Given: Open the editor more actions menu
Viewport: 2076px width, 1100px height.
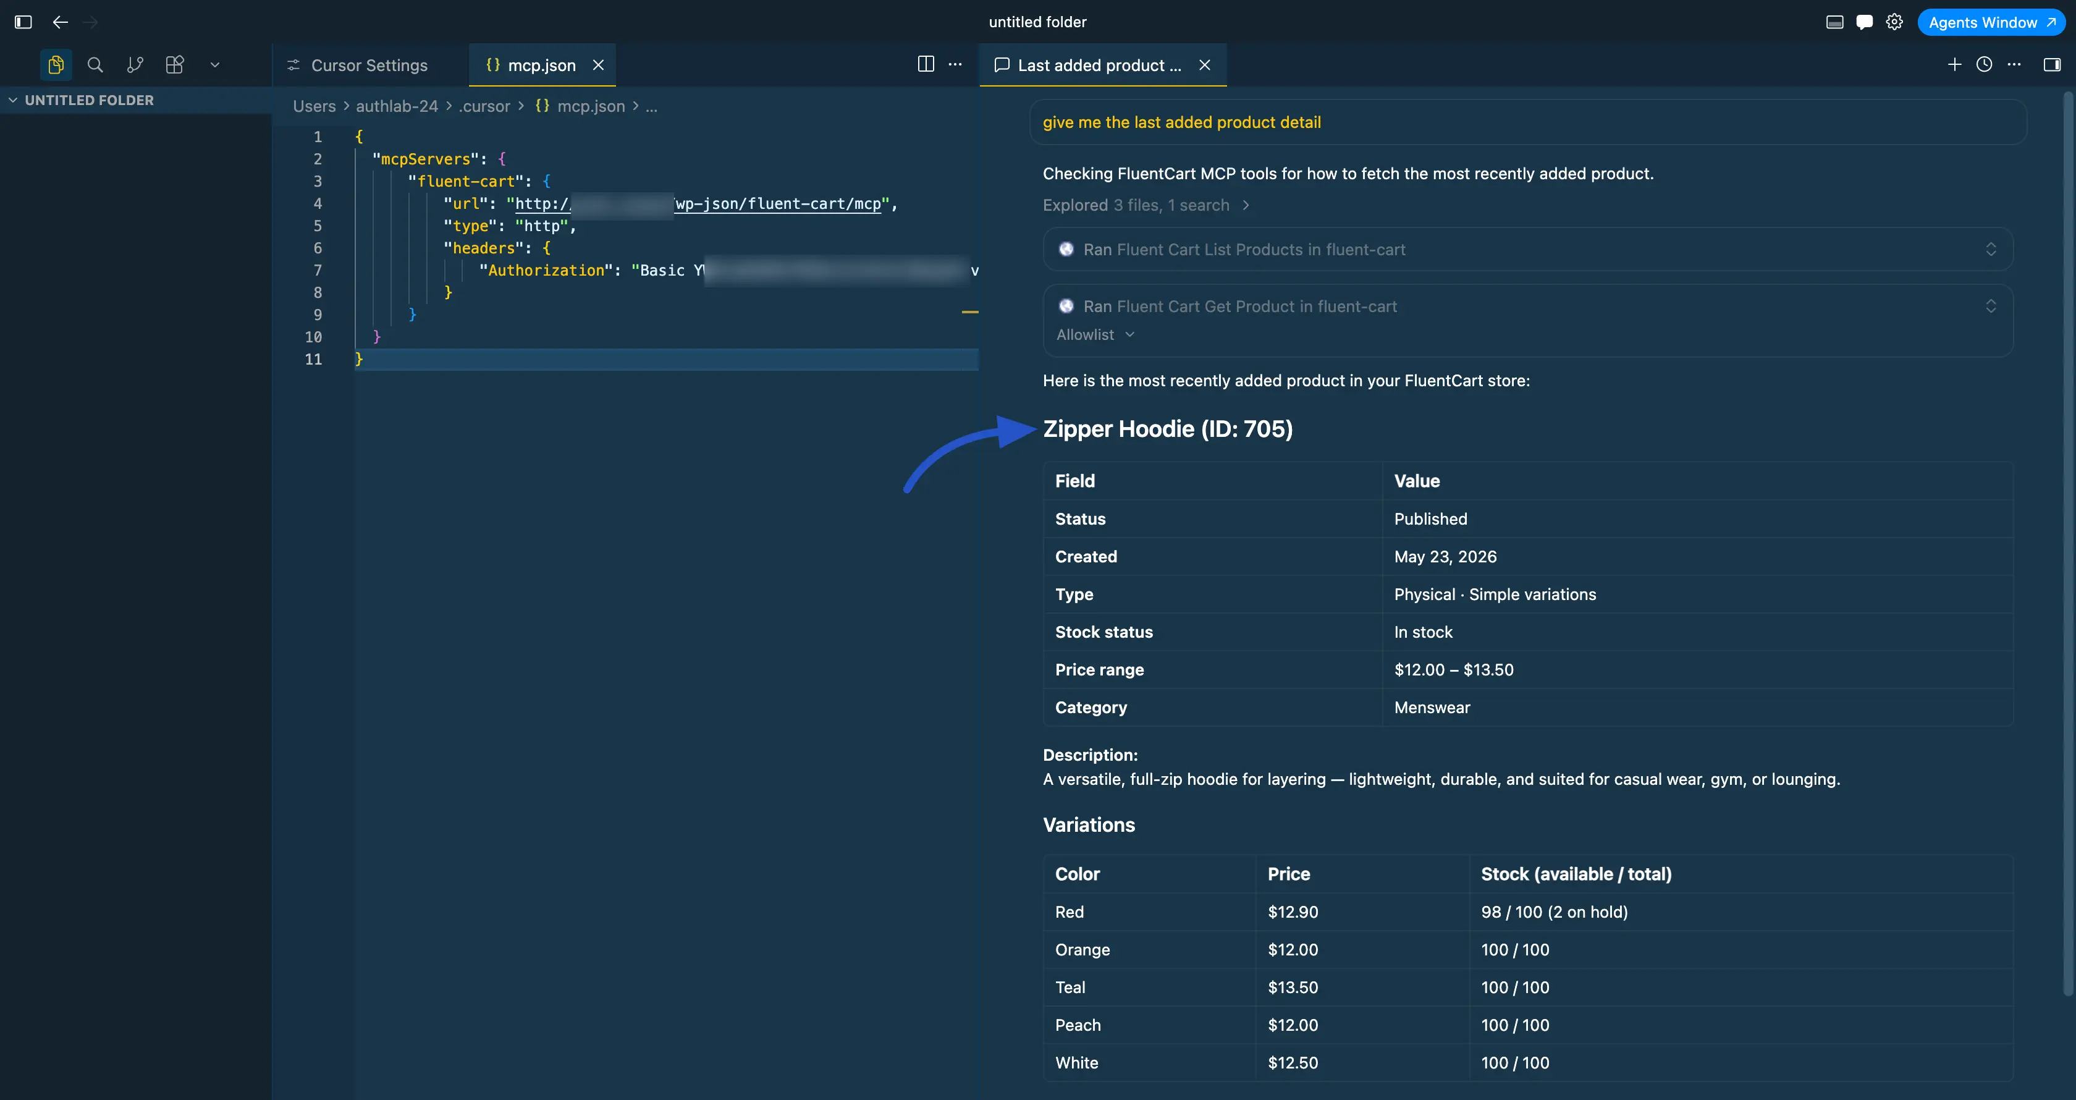Looking at the screenshot, I should pos(955,64).
